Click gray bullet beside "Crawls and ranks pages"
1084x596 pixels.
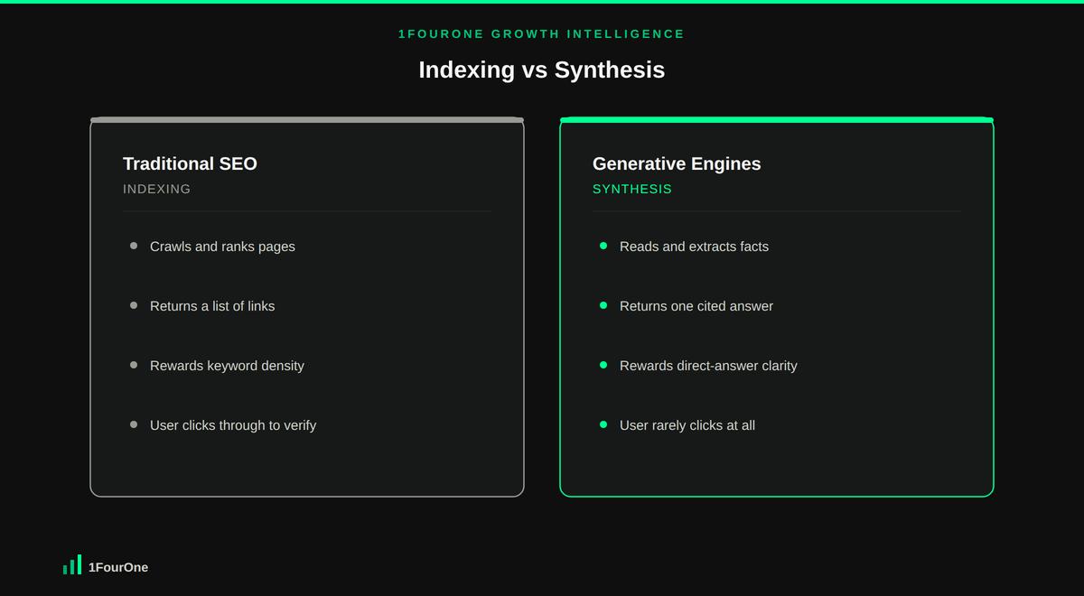click(x=134, y=246)
